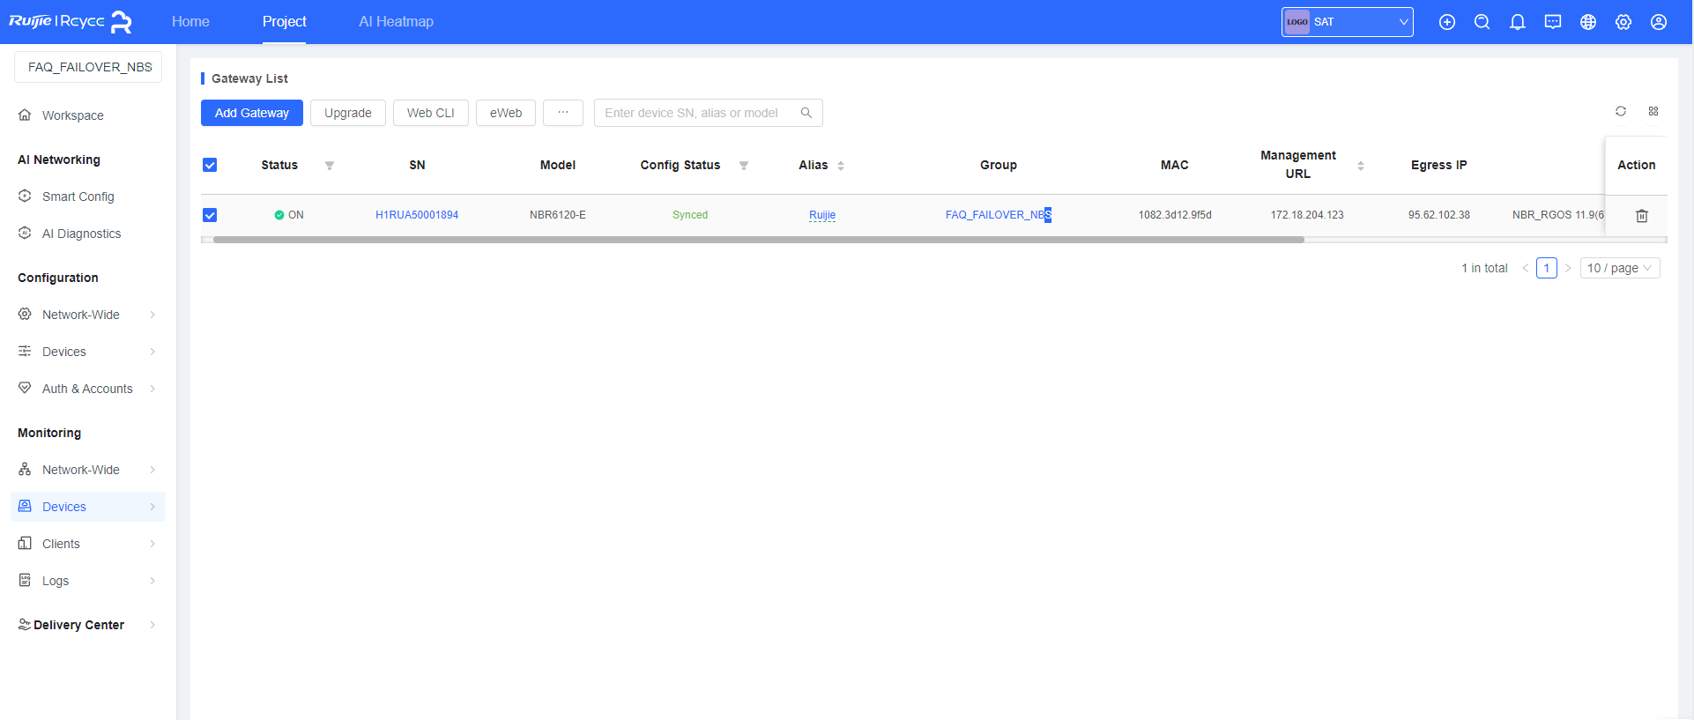The width and height of the screenshot is (1694, 720).
Task: Delete the gateway using the trash icon
Action: pyautogui.click(x=1642, y=216)
